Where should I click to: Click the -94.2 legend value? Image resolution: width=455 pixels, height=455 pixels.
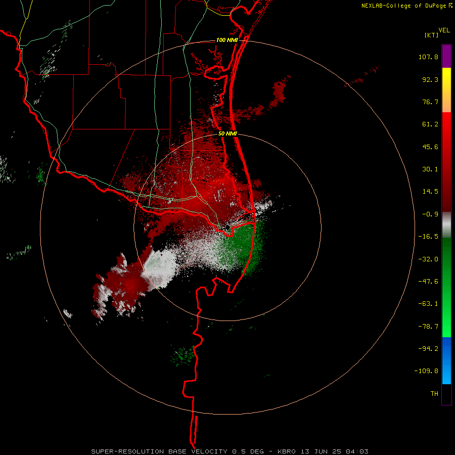[428, 348]
